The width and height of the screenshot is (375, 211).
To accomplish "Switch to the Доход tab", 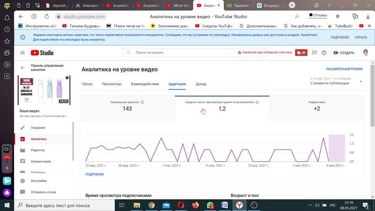I will [201, 84].
